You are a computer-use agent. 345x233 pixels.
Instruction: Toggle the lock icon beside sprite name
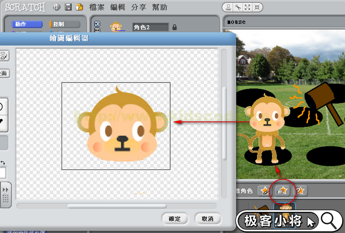174,27
